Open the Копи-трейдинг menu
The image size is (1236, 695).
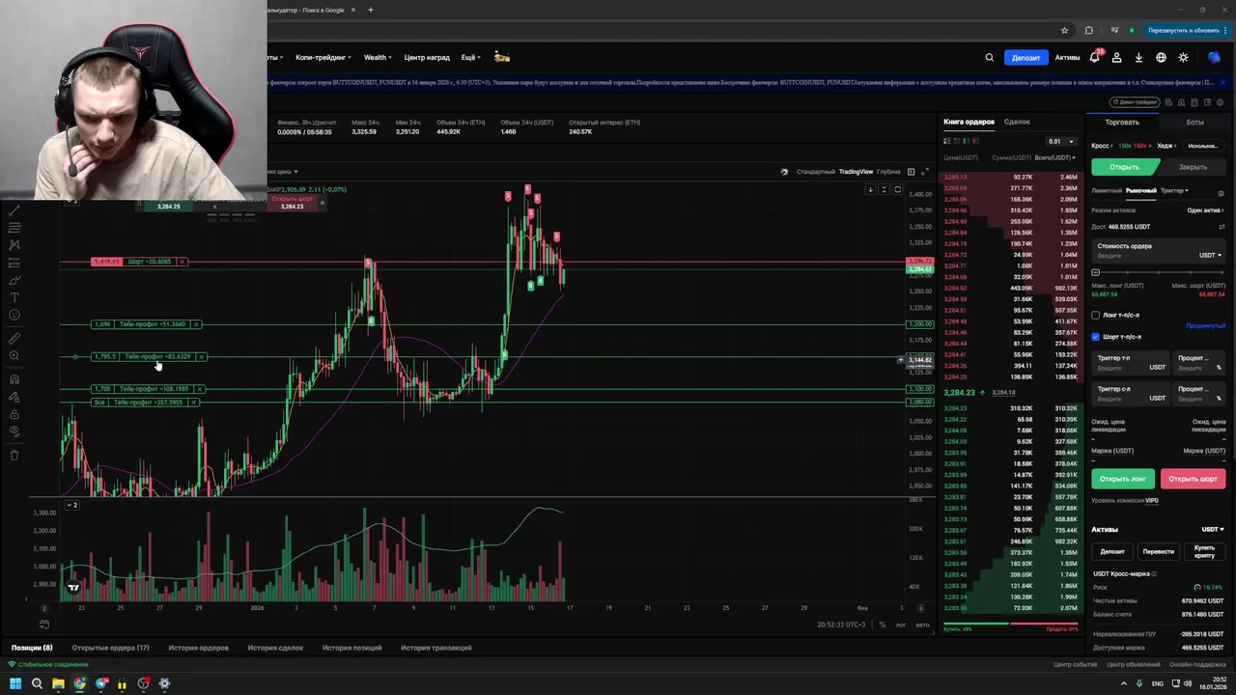pyautogui.click(x=323, y=58)
